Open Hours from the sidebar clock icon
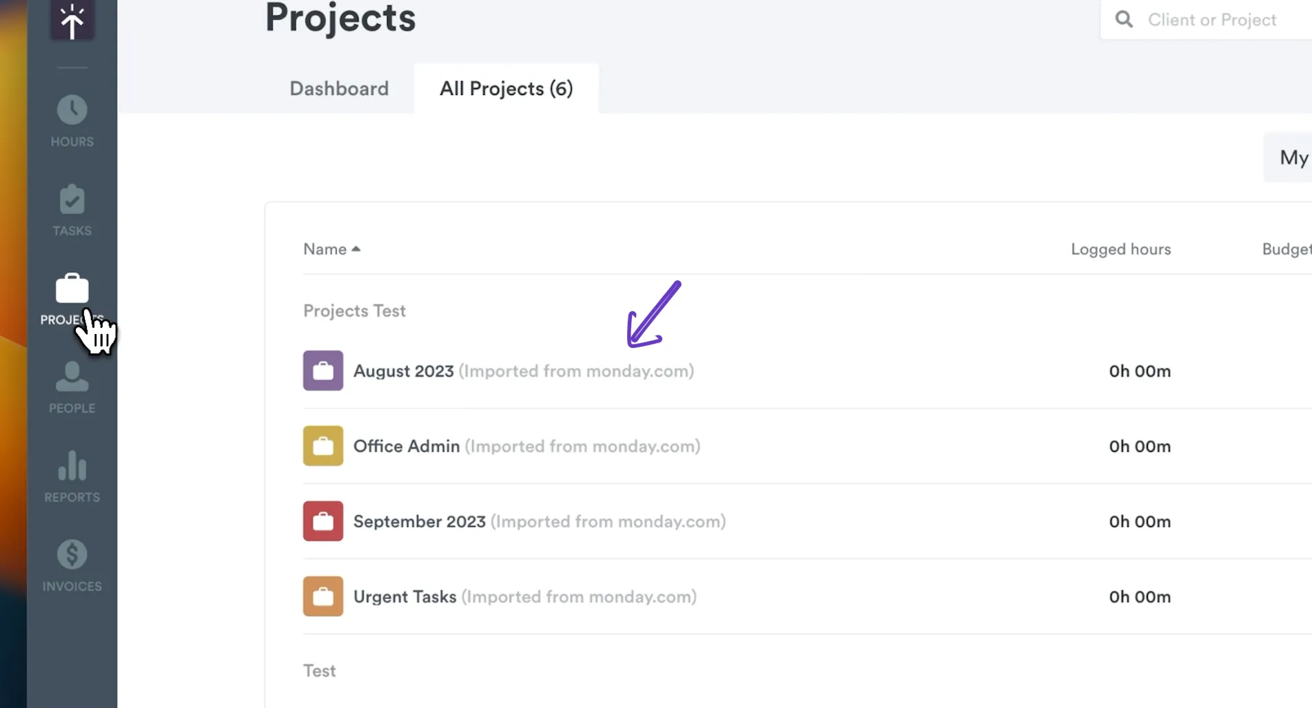Viewport: 1312px width, 708px height. [x=72, y=111]
